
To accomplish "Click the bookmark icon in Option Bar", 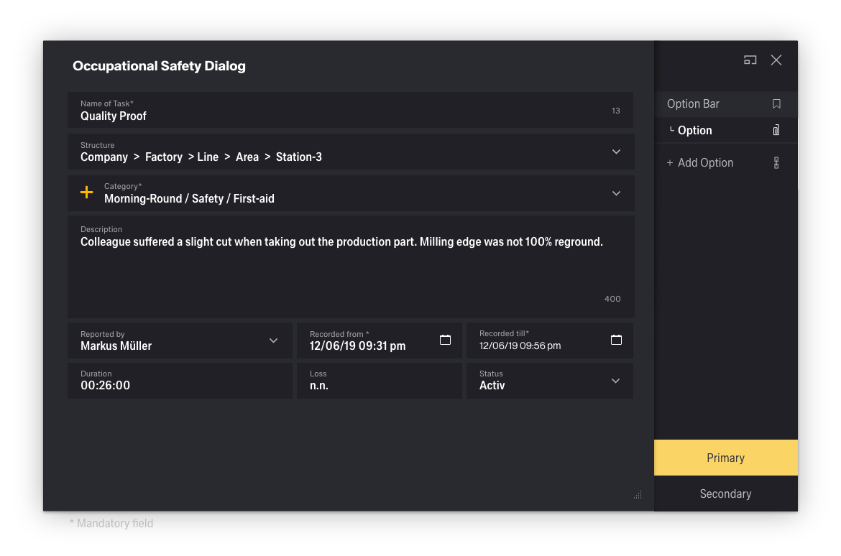I will click(x=776, y=104).
